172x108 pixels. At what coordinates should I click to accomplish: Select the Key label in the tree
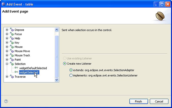[17, 43]
